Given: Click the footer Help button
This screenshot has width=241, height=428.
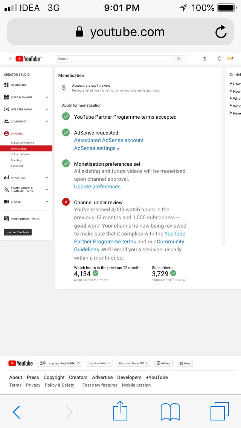Looking at the screenshot, I should pyautogui.click(x=185, y=363).
